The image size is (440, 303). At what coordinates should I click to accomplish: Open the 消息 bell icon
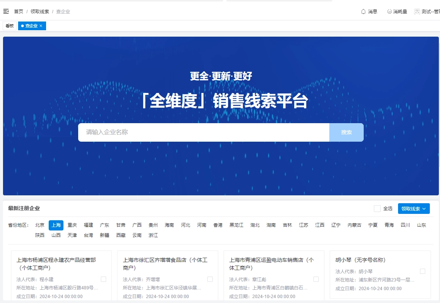tap(363, 11)
